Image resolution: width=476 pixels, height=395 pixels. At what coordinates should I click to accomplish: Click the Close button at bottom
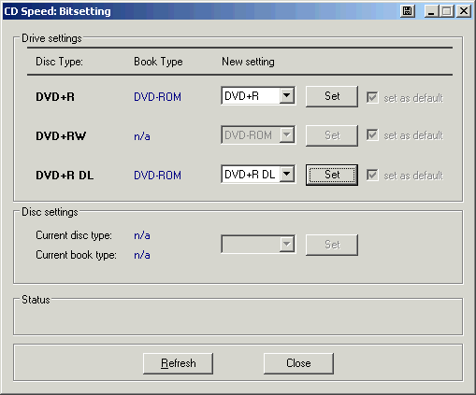pyautogui.click(x=298, y=363)
